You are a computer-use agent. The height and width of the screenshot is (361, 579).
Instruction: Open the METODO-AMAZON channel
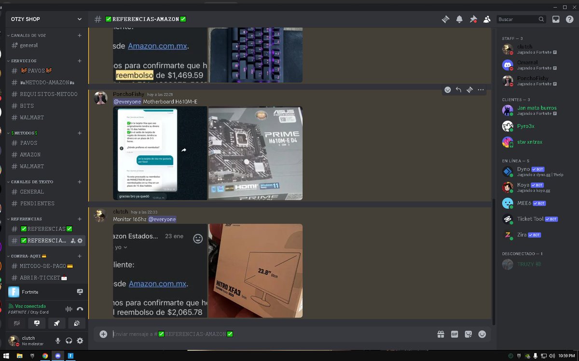point(47,82)
